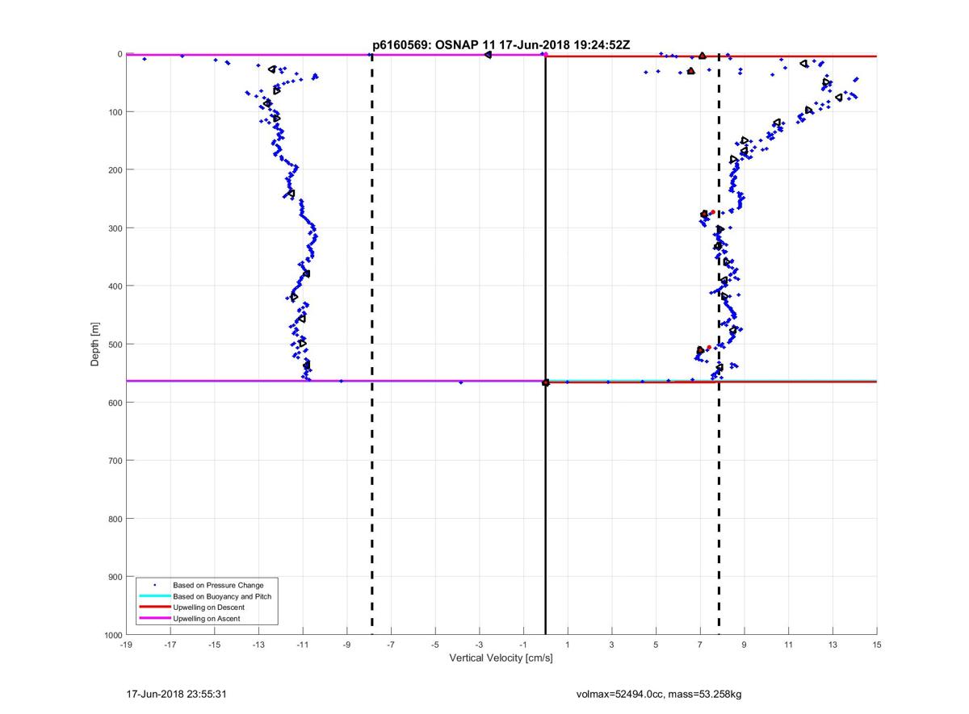969x714 pixels.
Task: Select the "Vertical Velocity [cm/s]" x-axis label
Action: click(501, 658)
